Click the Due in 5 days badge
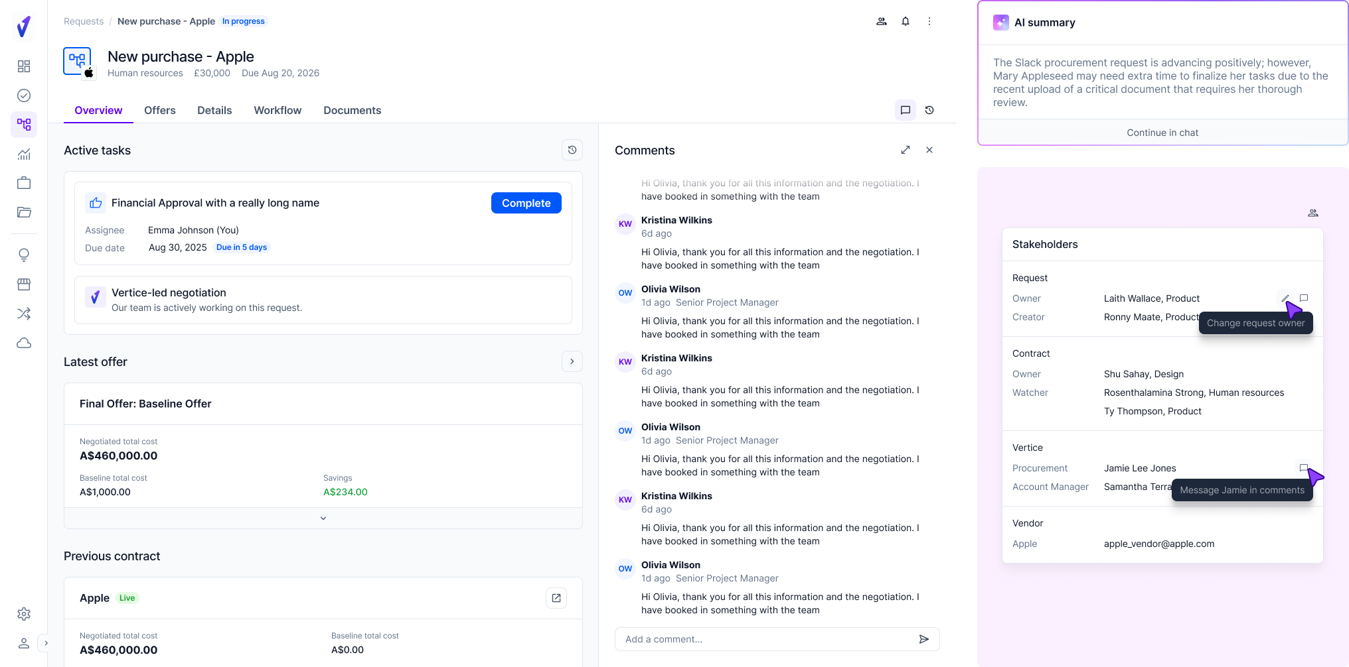Viewport: 1349px width, 667px height. point(242,247)
